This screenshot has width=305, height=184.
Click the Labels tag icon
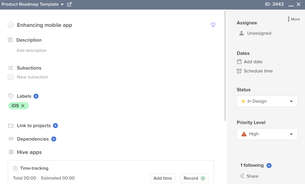coord(11,96)
